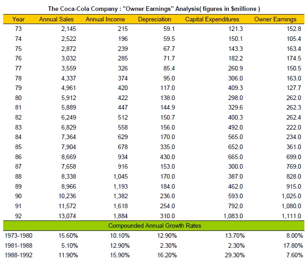Select depreciation value 59.1
Viewport: 308px width, 265px height.
coord(169,29)
